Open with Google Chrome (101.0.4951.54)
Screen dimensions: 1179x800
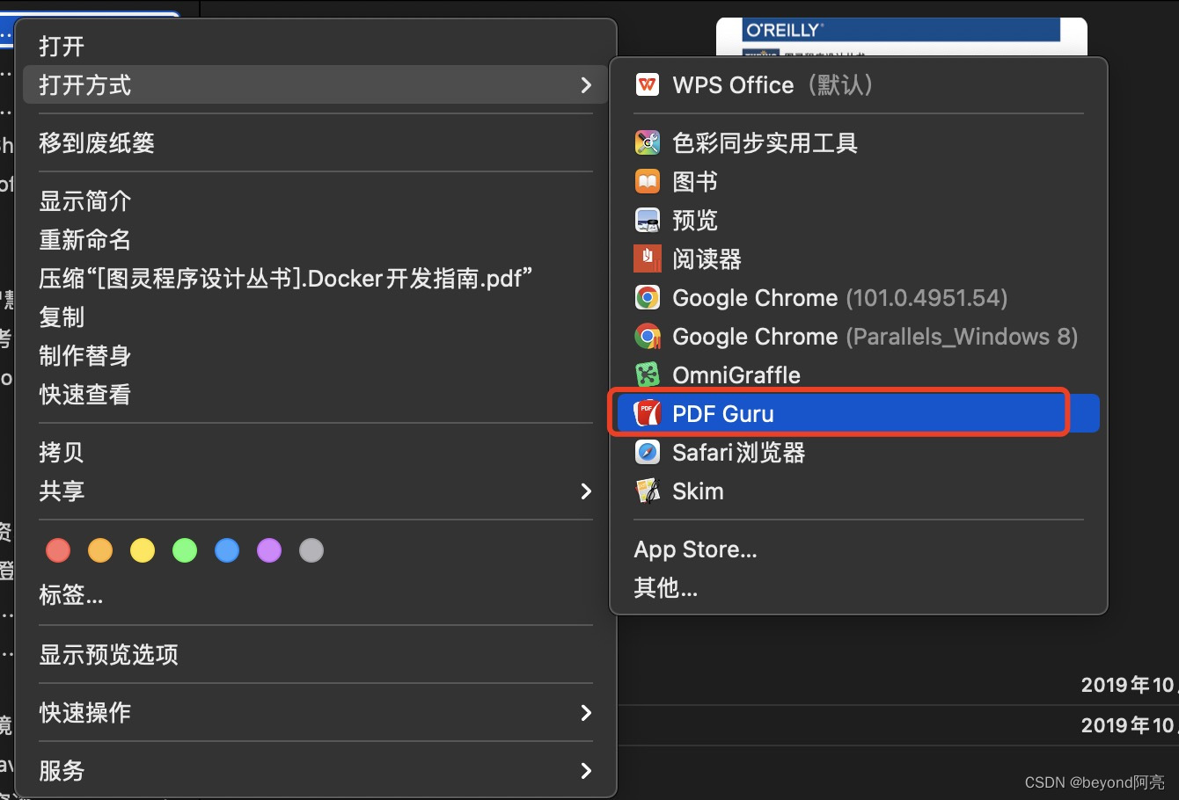click(859, 297)
